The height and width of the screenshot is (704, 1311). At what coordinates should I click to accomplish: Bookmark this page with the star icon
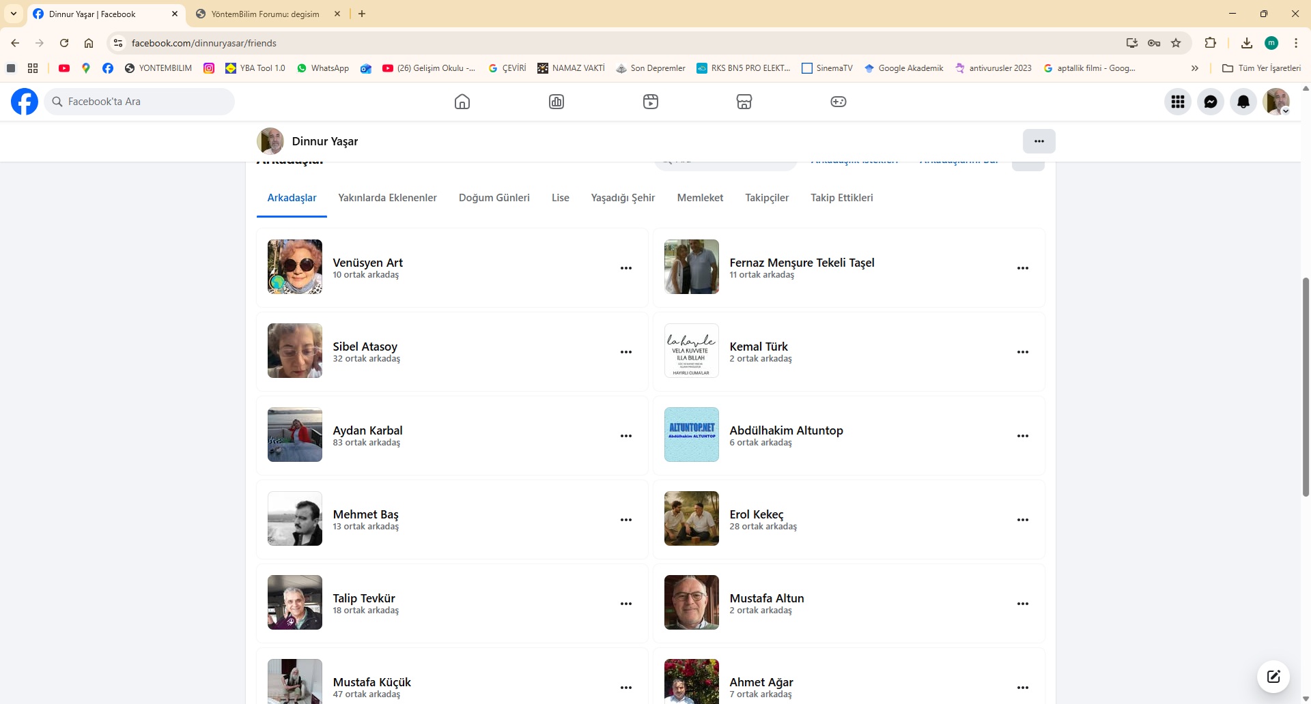pyautogui.click(x=1176, y=43)
